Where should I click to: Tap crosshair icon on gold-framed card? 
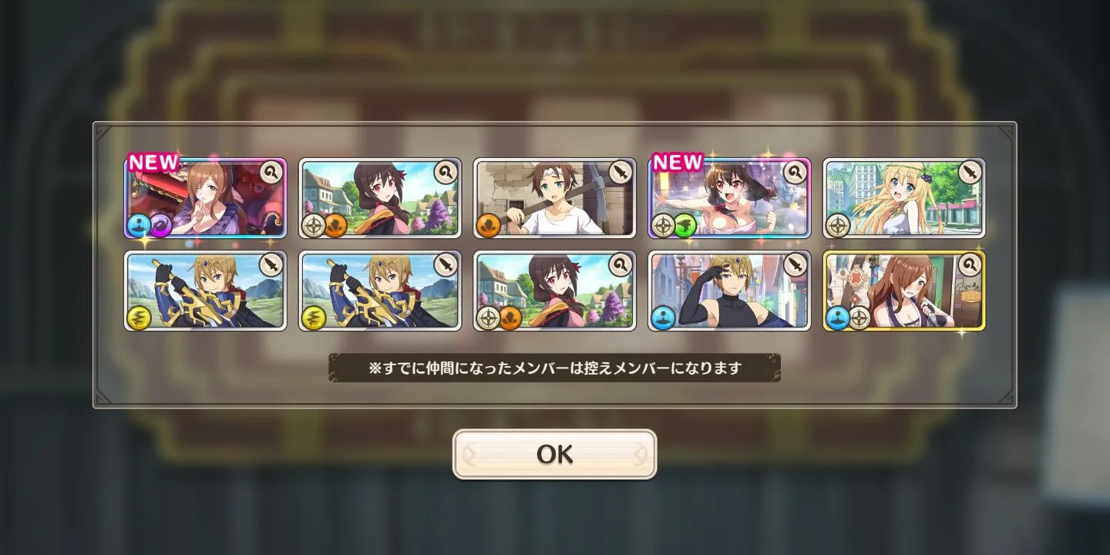click(859, 318)
